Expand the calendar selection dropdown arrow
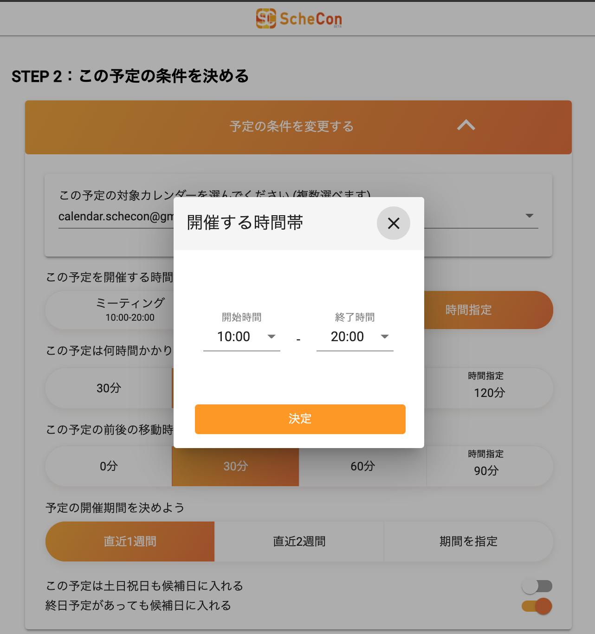The image size is (595, 634). pos(530,216)
